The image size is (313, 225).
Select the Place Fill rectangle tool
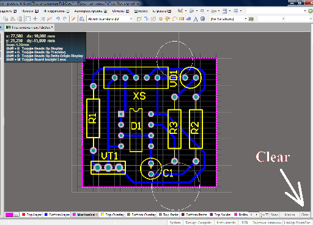[x=182, y=19]
